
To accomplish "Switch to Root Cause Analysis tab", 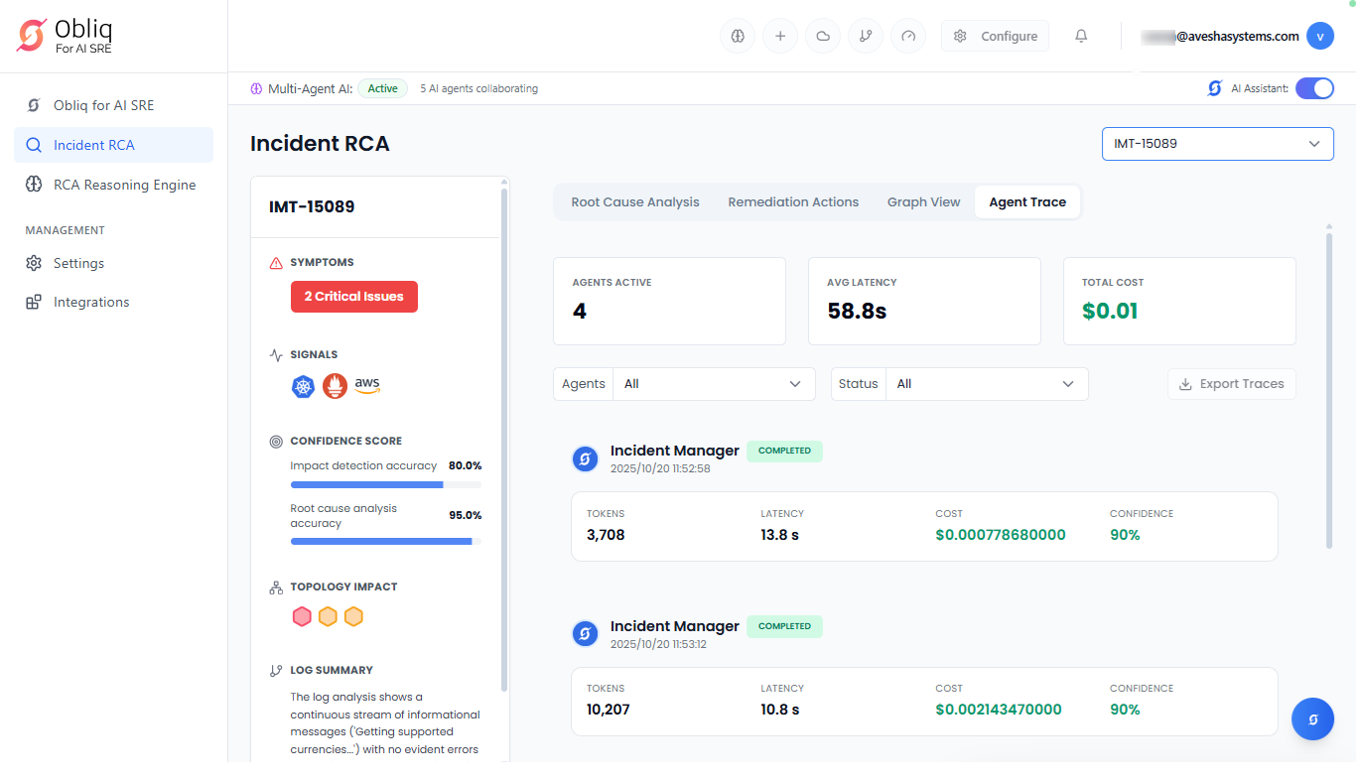I will [635, 202].
